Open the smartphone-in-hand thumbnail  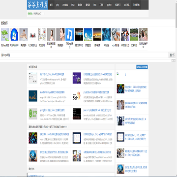point(143,34)
